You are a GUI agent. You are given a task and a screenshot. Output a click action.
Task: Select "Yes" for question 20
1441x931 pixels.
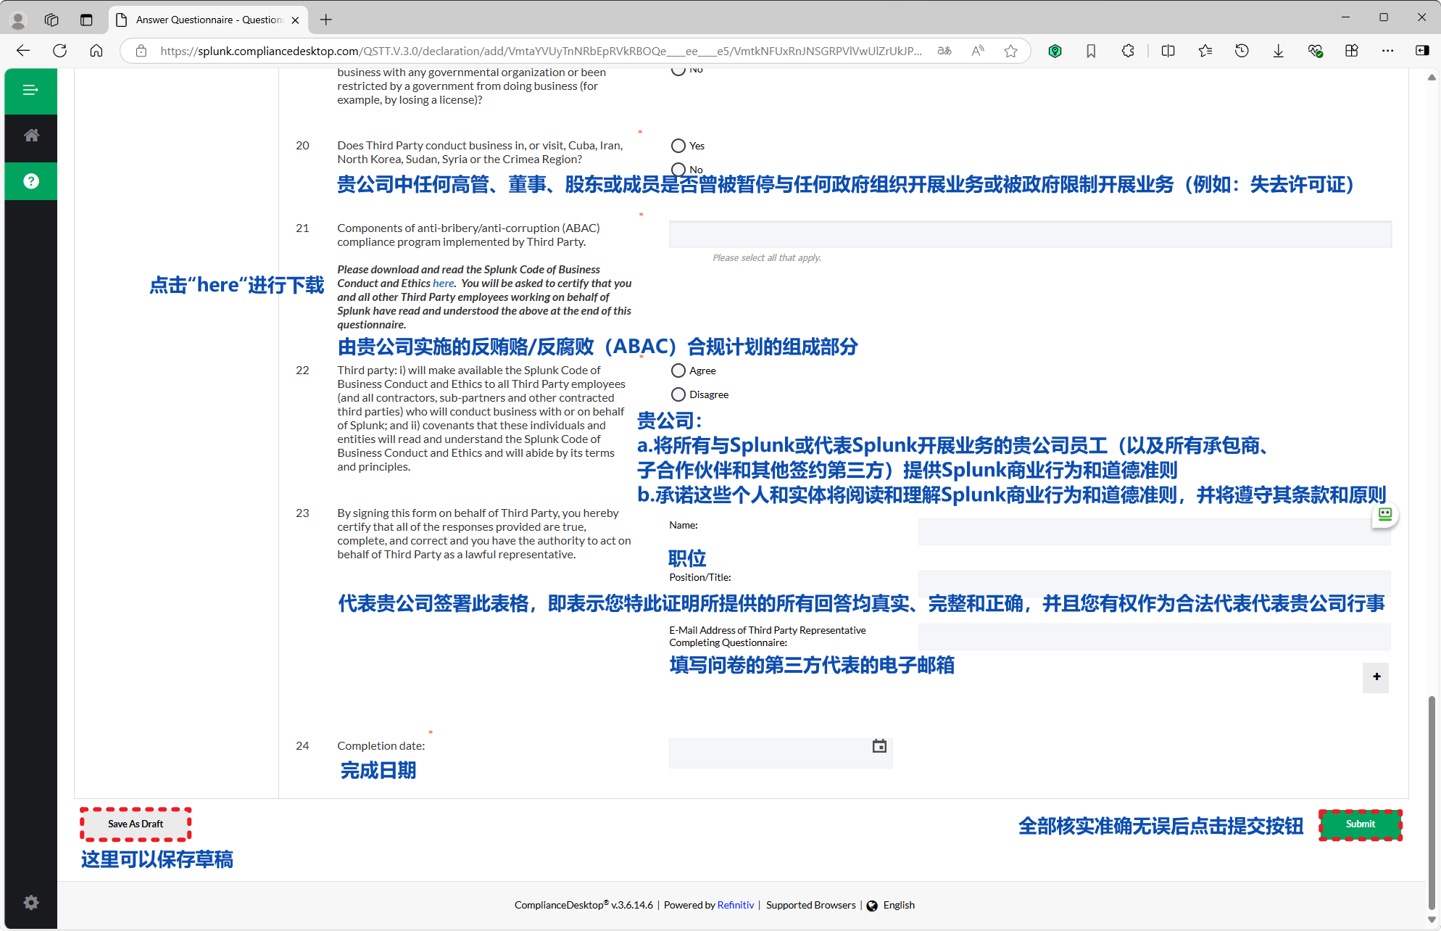click(x=678, y=145)
